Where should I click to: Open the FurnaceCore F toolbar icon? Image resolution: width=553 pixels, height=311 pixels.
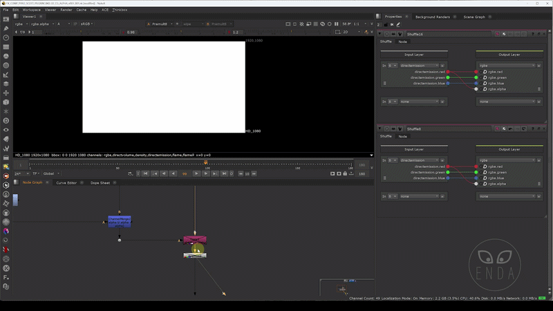(6, 278)
